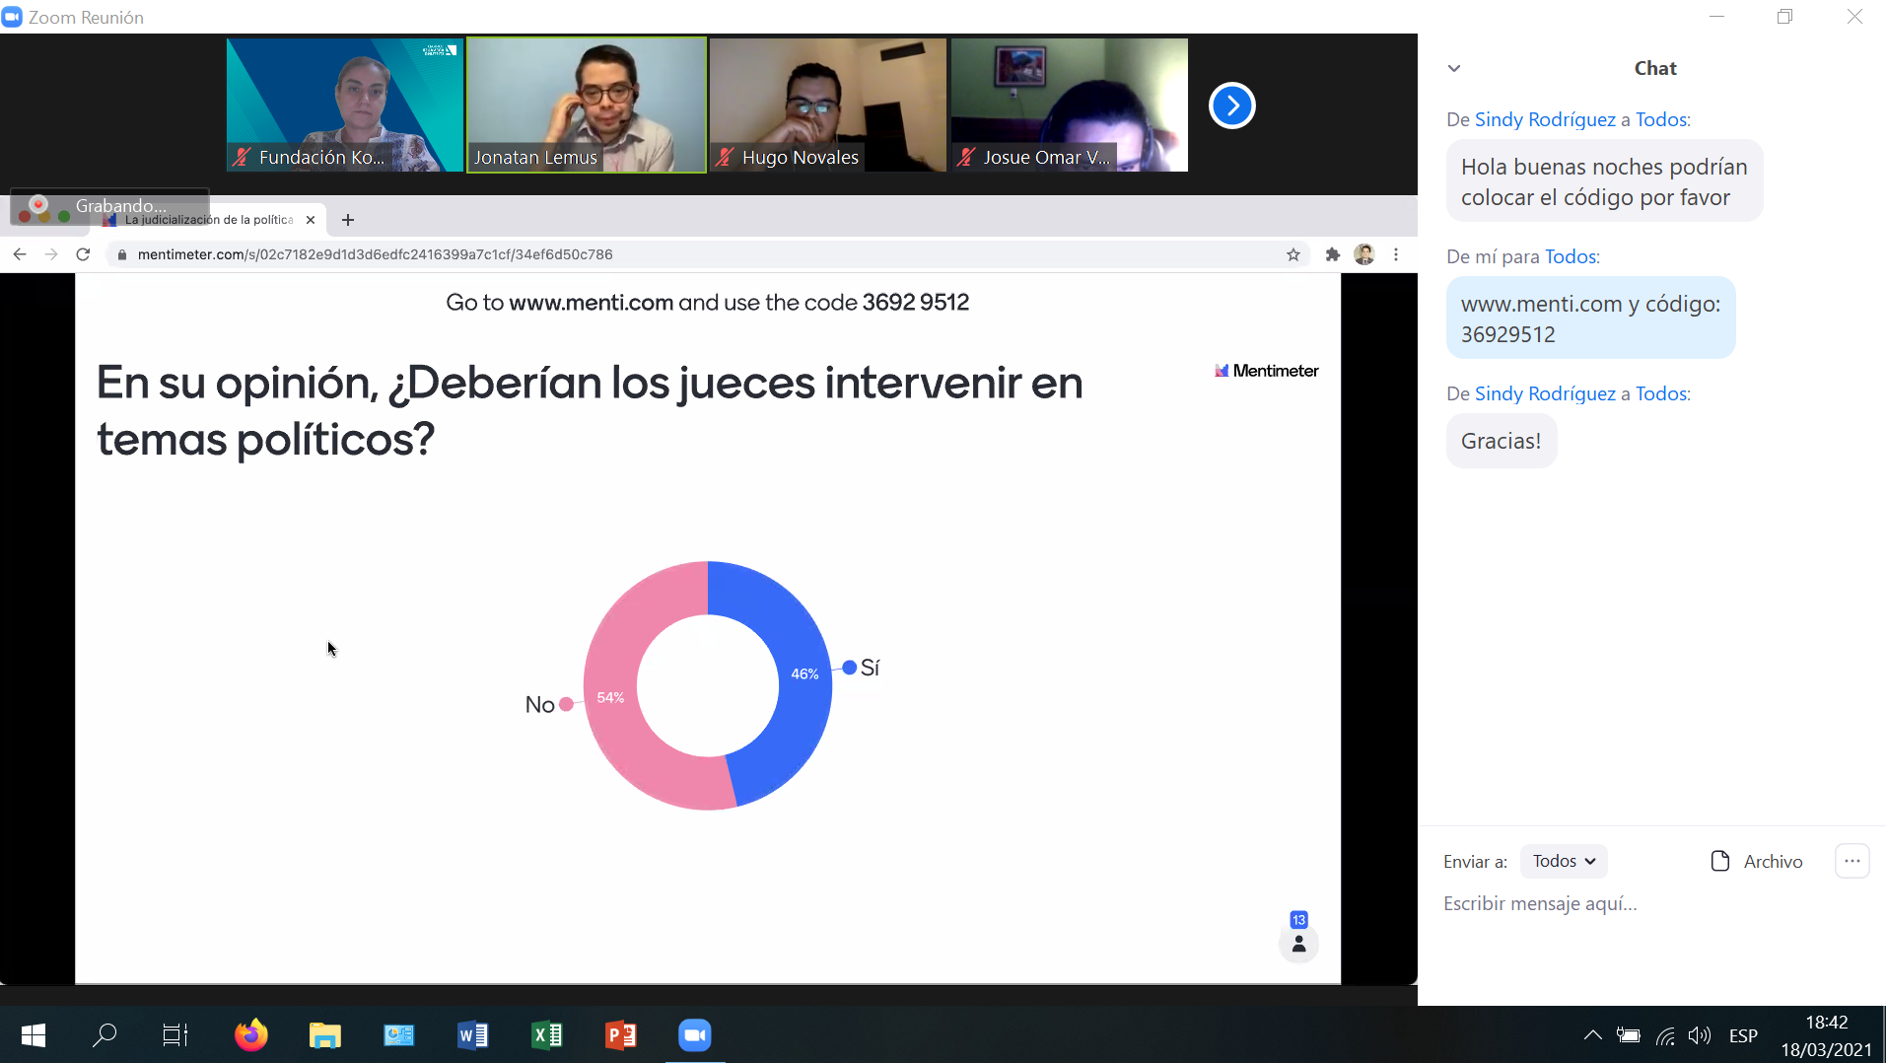Click the next participants arrow button
The width and height of the screenshot is (1886, 1063).
[1231, 106]
